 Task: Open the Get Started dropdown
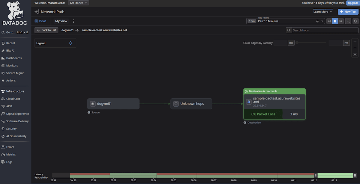pos(79,3)
